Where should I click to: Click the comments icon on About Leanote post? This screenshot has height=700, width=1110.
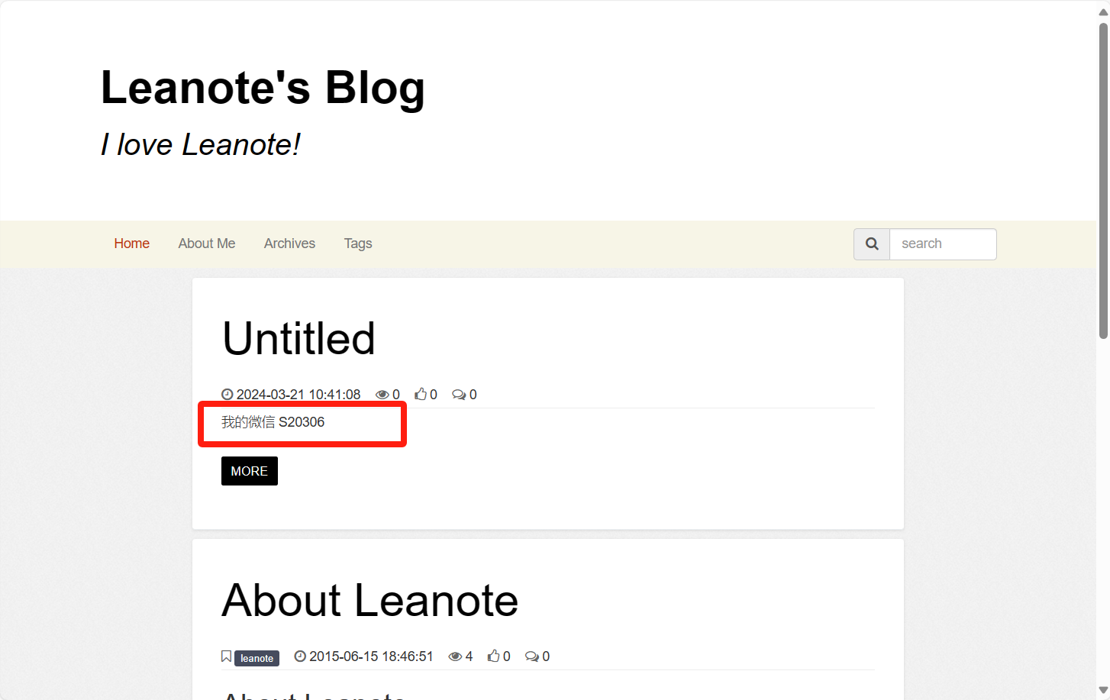coord(532,656)
